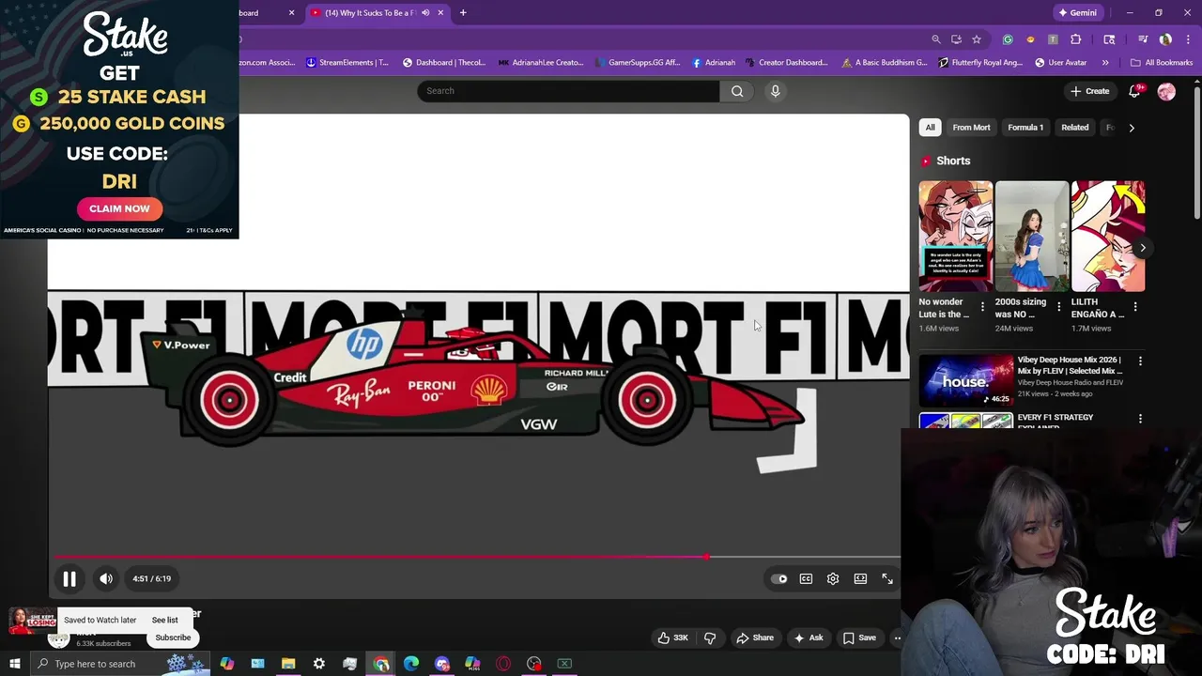This screenshot has height=676, width=1202.
Task: Click the Ask button
Action: [809, 638]
